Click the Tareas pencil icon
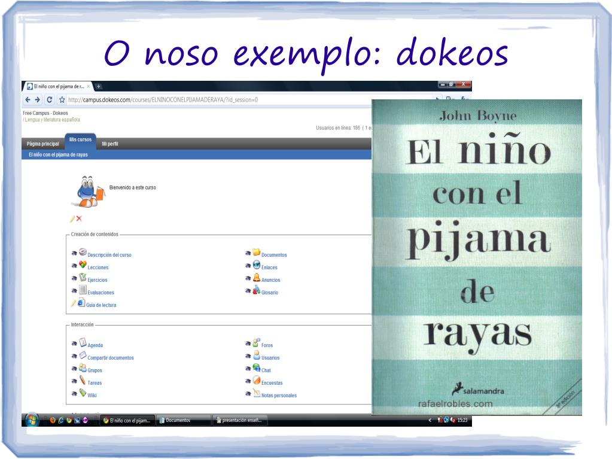The height and width of the screenshot is (459, 612). 83,380
